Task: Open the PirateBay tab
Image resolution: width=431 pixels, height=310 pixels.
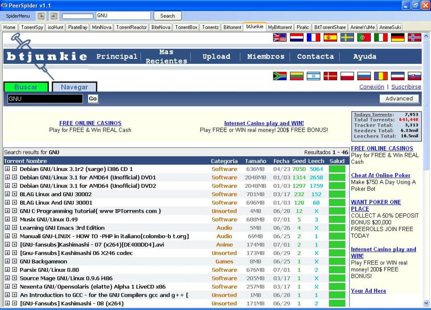Action: click(x=78, y=27)
